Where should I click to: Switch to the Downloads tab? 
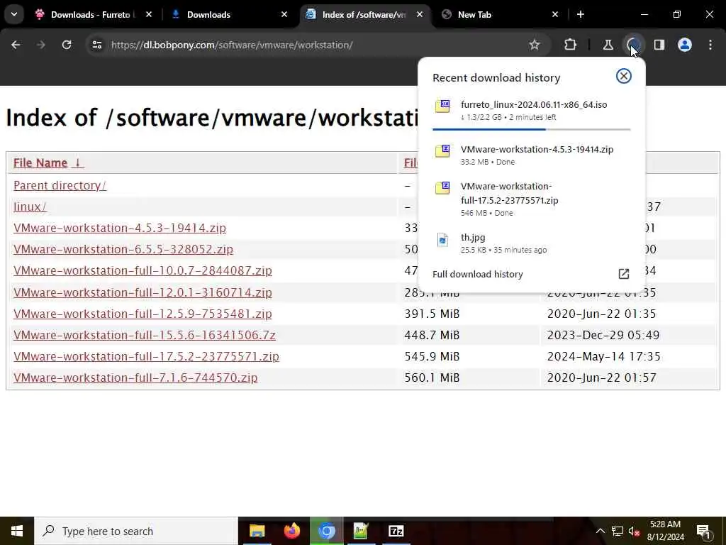pyautogui.click(x=228, y=14)
